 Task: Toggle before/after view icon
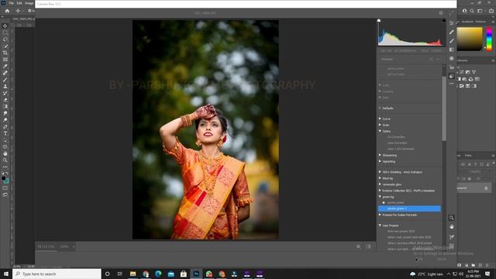click(358, 246)
